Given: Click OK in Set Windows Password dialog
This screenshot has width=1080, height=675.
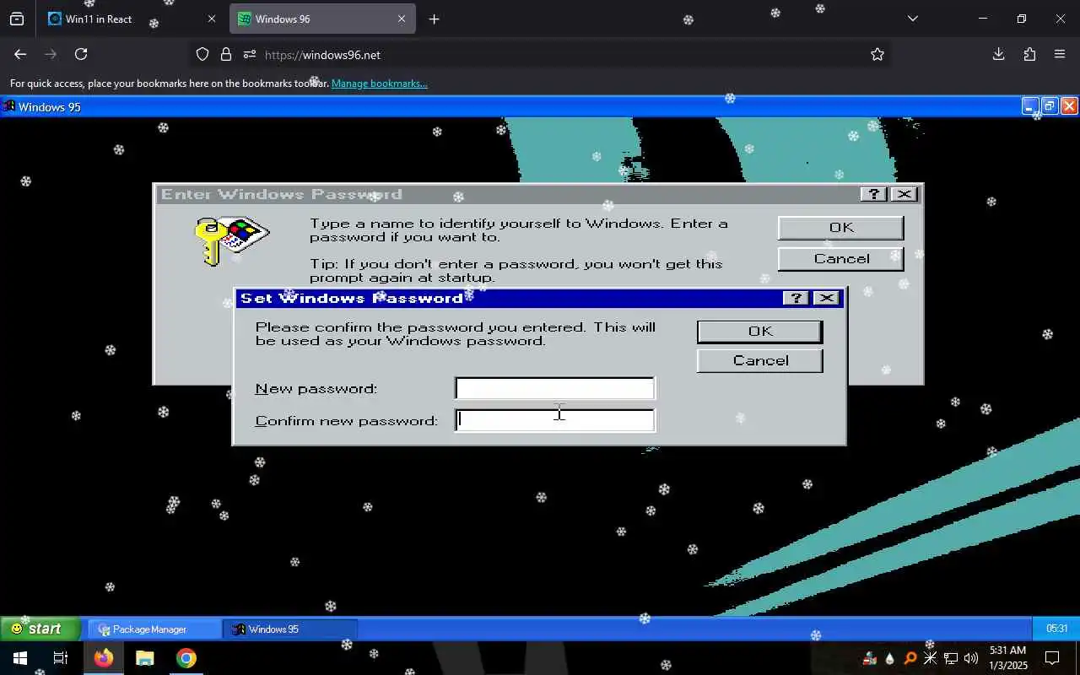Looking at the screenshot, I should click(x=759, y=332).
